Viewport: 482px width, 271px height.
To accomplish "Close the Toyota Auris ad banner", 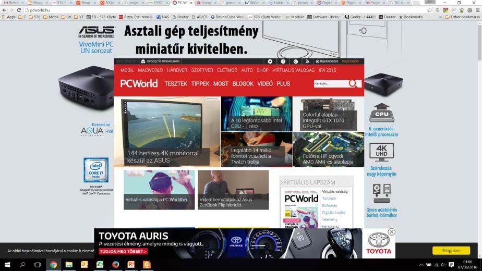I will [x=391, y=232].
